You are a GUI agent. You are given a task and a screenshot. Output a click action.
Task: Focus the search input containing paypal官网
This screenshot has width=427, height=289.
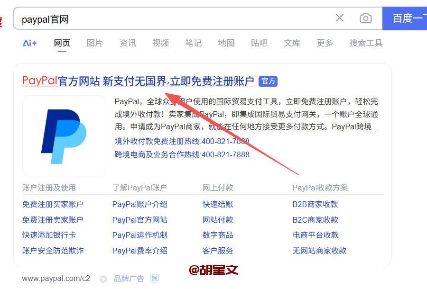[171, 19]
